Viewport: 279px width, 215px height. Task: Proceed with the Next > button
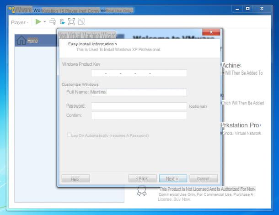tap(173, 178)
